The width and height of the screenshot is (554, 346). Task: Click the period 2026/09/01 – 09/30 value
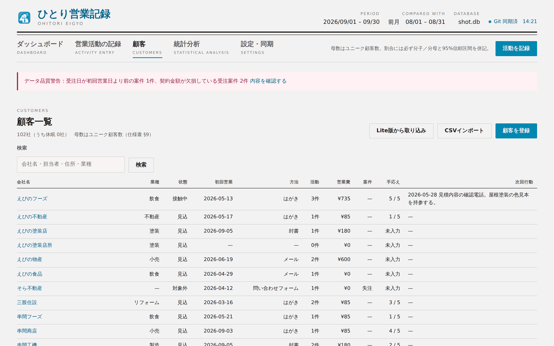pos(351,22)
